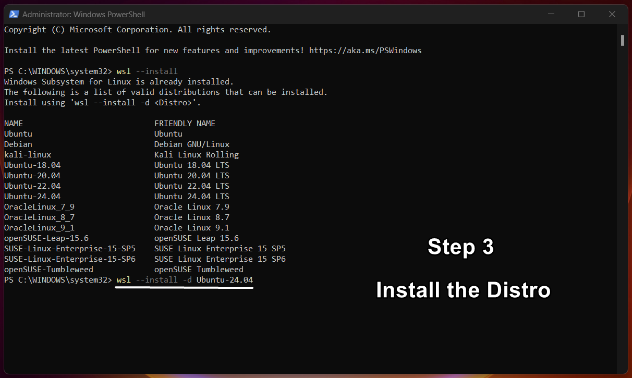Click the friendly name 'Kali Linux Rolling'

click(x=197, y=155)
